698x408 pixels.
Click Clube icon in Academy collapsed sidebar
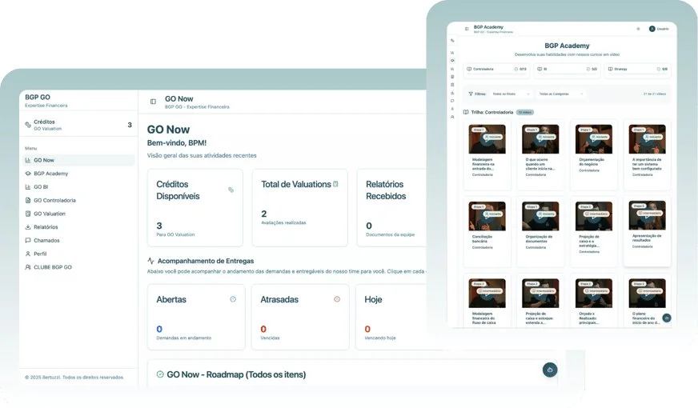452,117
